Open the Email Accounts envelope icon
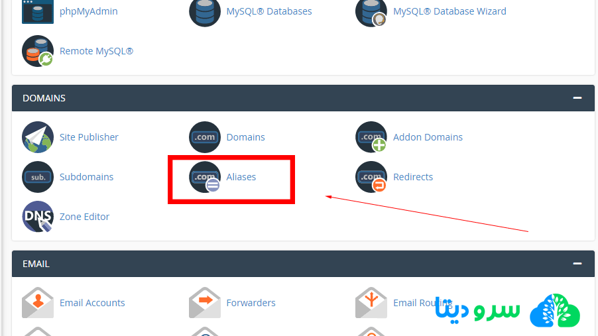598x336 pixels. click(38, 303)
